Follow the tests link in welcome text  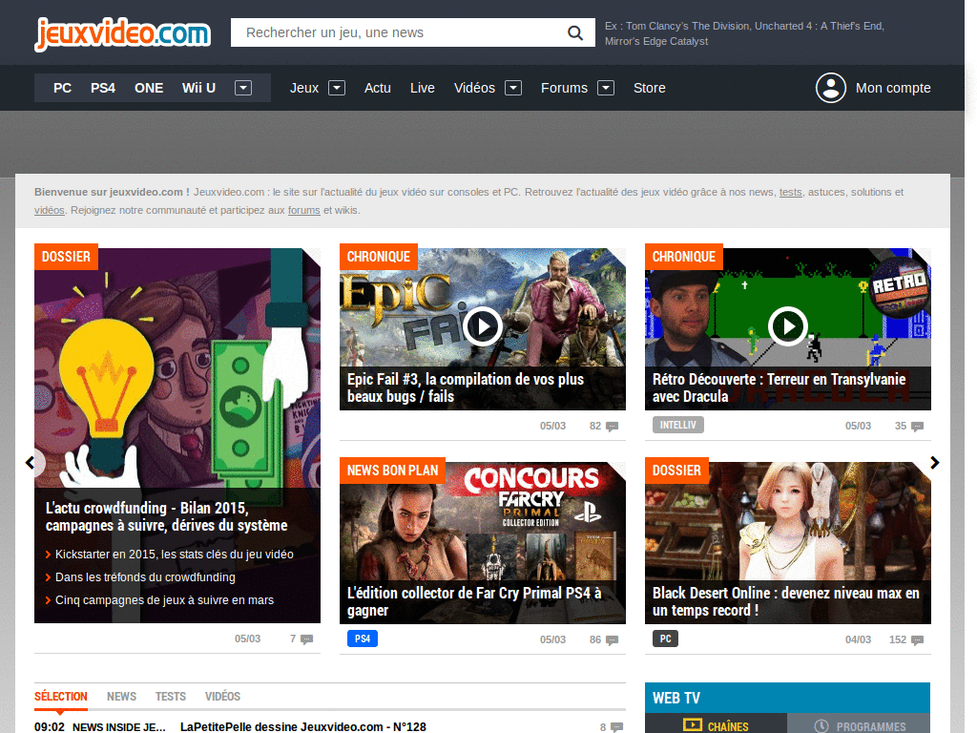tap(790, 192)
